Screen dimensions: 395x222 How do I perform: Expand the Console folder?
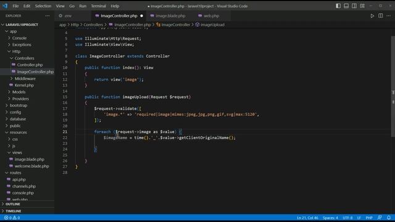pos(19,38)
